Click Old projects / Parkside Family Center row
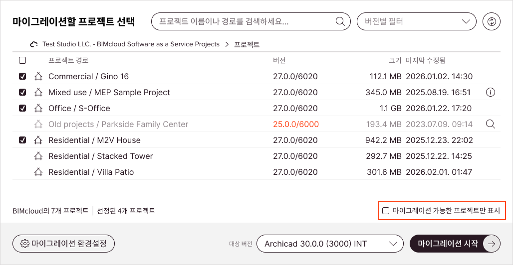The height and width of the screenshot is (265, 513). point(256,124)
